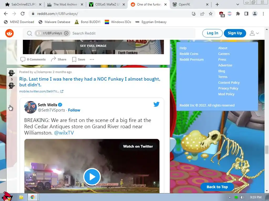Click the address bar URL
269x201 pixels.
tap(58, 14)
